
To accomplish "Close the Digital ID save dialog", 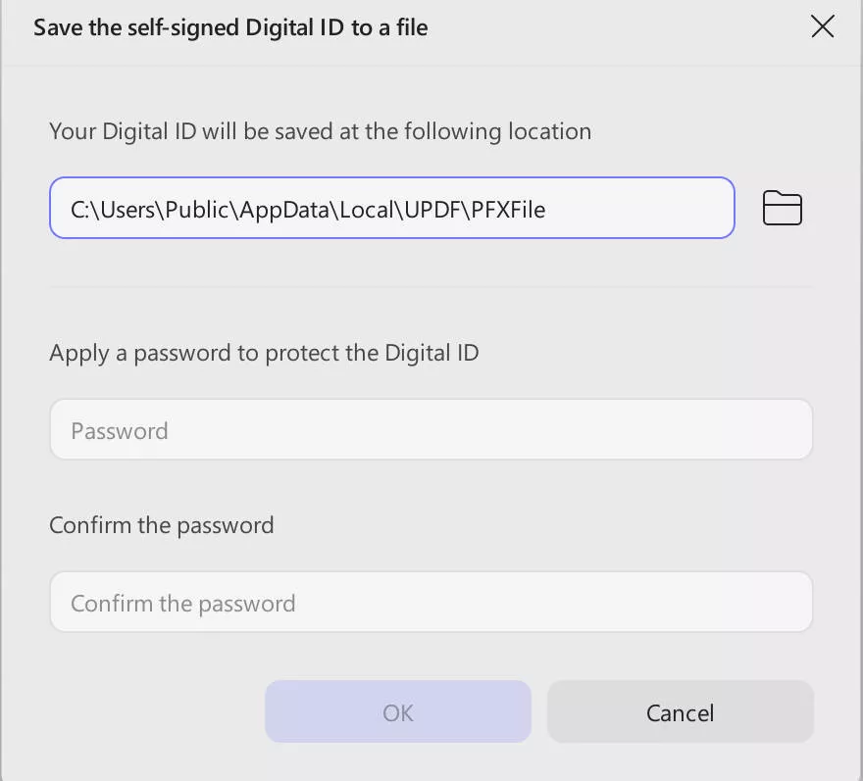I will click(822, 26).
